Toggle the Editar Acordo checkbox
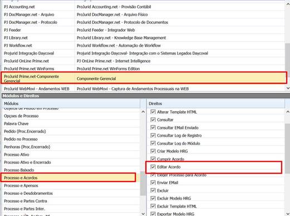This screenshot has width=290, height=216. [153, 167]
